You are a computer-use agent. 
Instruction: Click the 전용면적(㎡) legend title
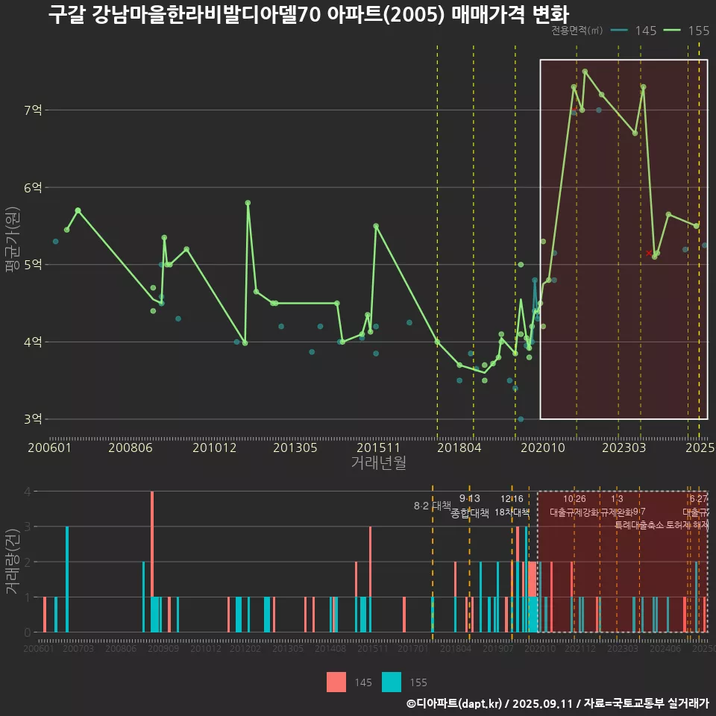(577, 31)
